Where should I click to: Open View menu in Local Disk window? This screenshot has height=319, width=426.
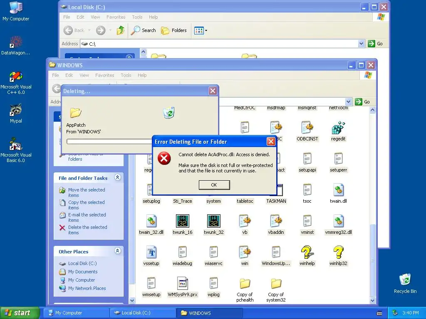click(95, 17)
